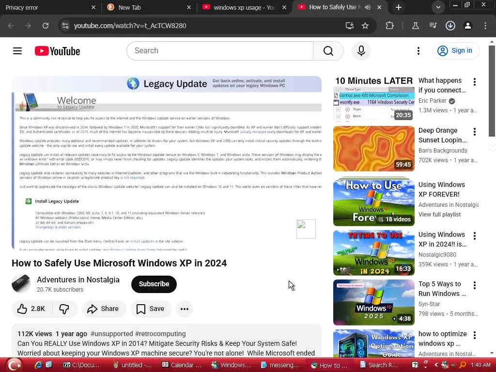Mute the tab via speaker icon
The height and width of the screenshot is (372, 496).
point(368,7)
